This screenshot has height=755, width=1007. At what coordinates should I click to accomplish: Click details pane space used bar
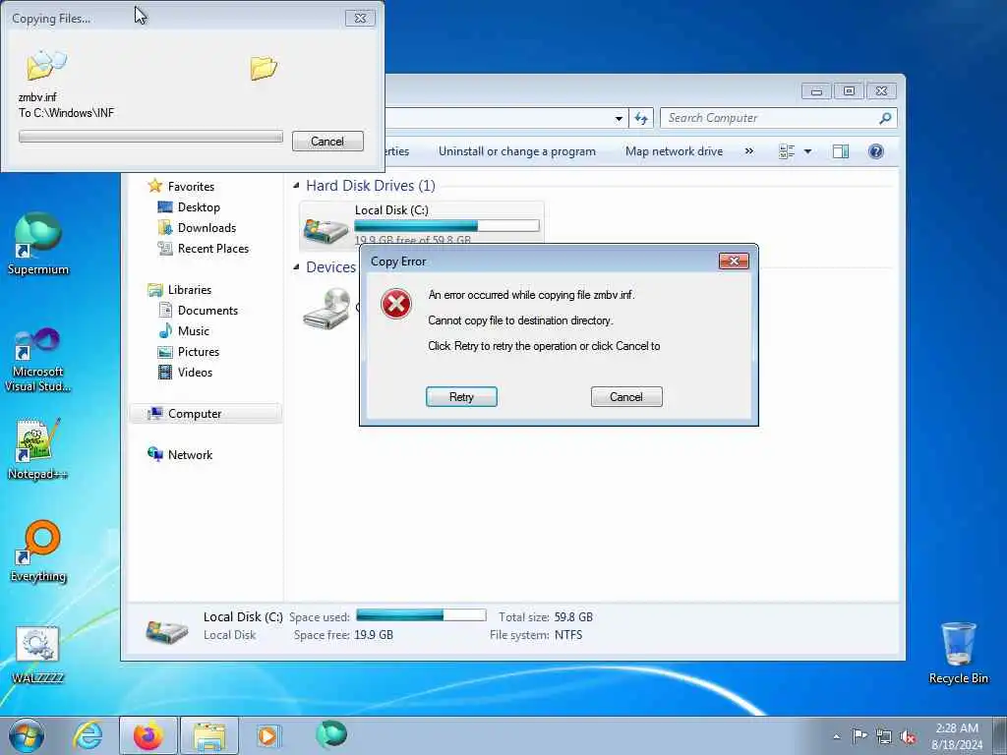[x=421, y=615]
